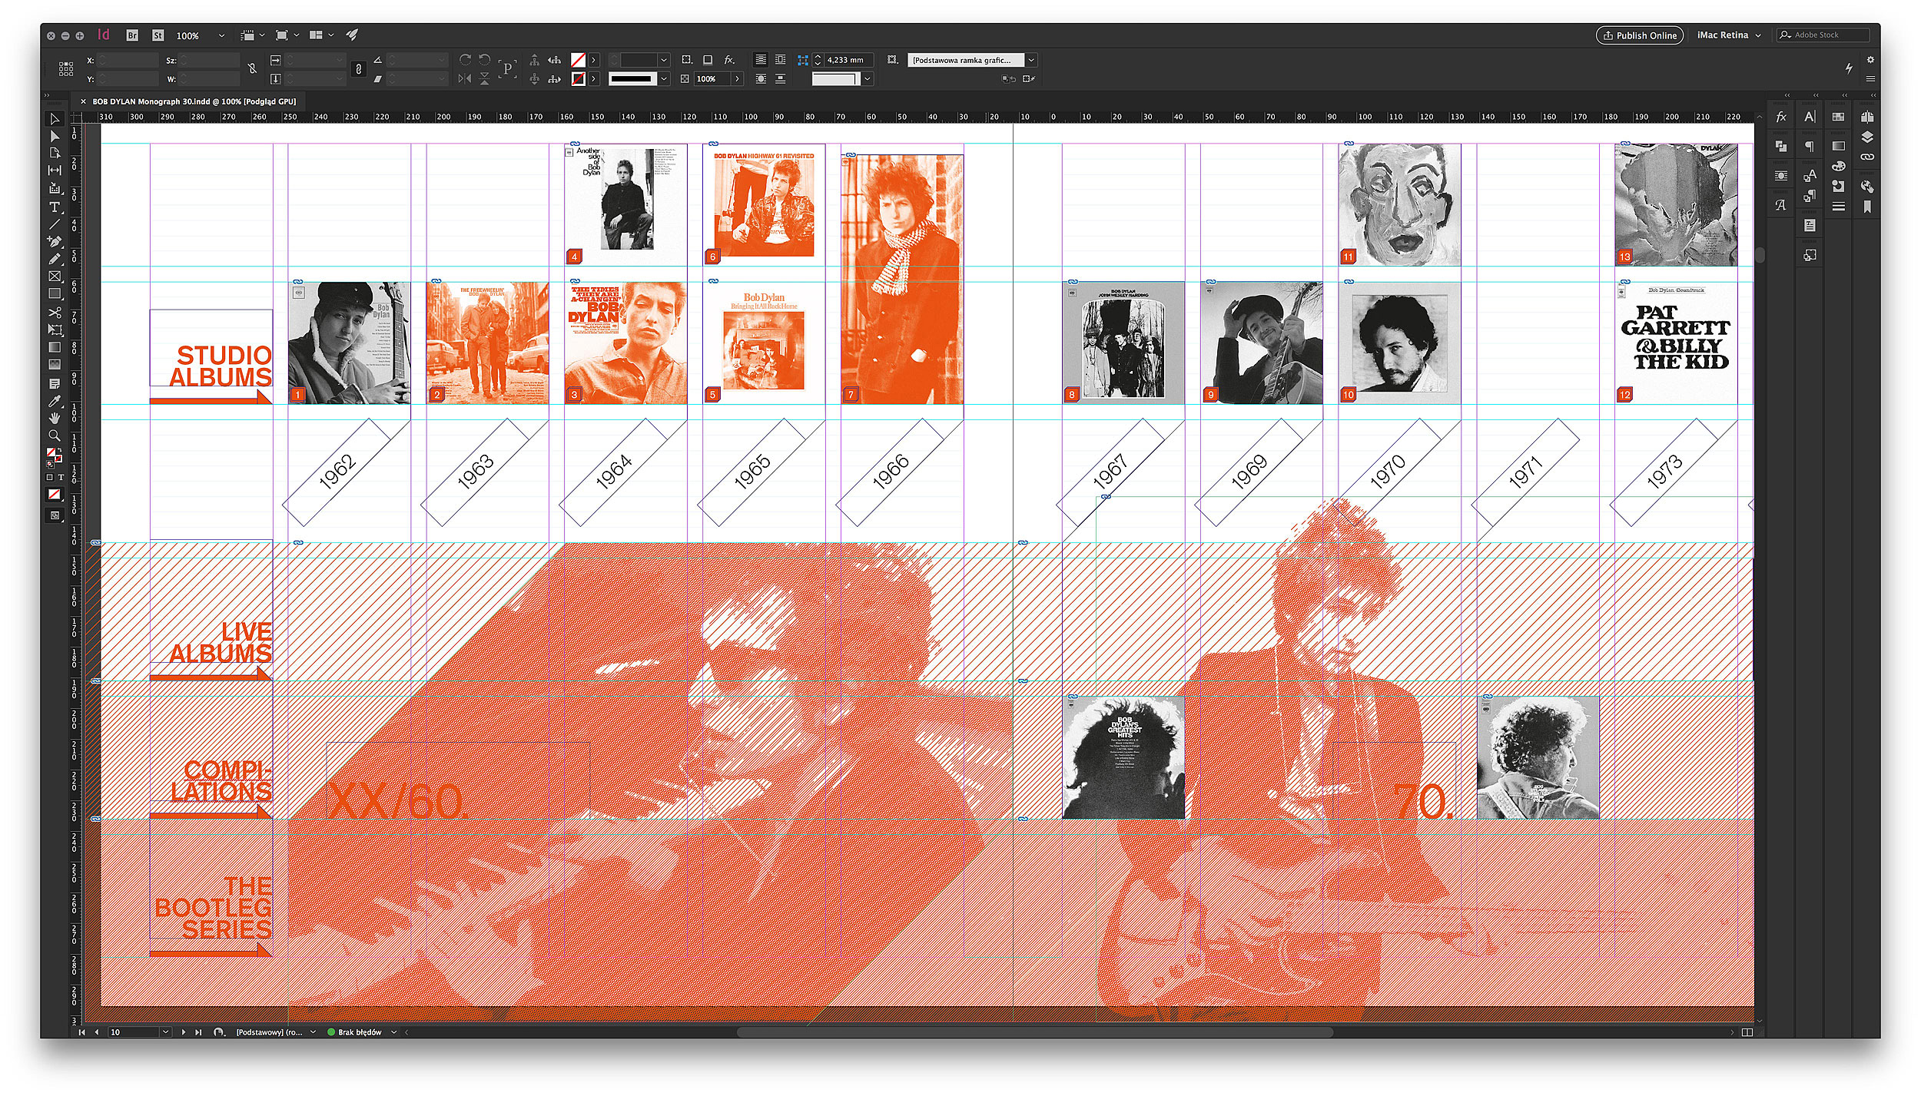
Task: Select the Scissors tool
Action: click(55, 313)
